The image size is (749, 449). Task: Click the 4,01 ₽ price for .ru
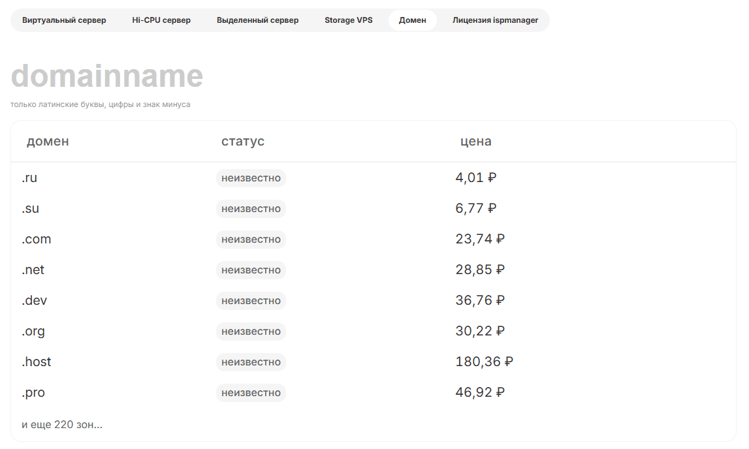click(475, 178)
